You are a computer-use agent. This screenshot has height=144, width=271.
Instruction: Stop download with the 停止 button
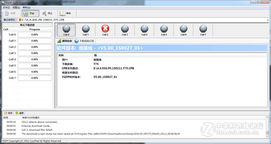click(47, 13)
